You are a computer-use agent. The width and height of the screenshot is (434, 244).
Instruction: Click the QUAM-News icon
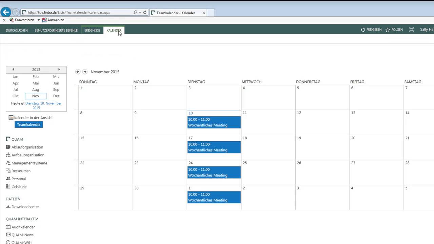pyautogui.click(x=8, y=235)
